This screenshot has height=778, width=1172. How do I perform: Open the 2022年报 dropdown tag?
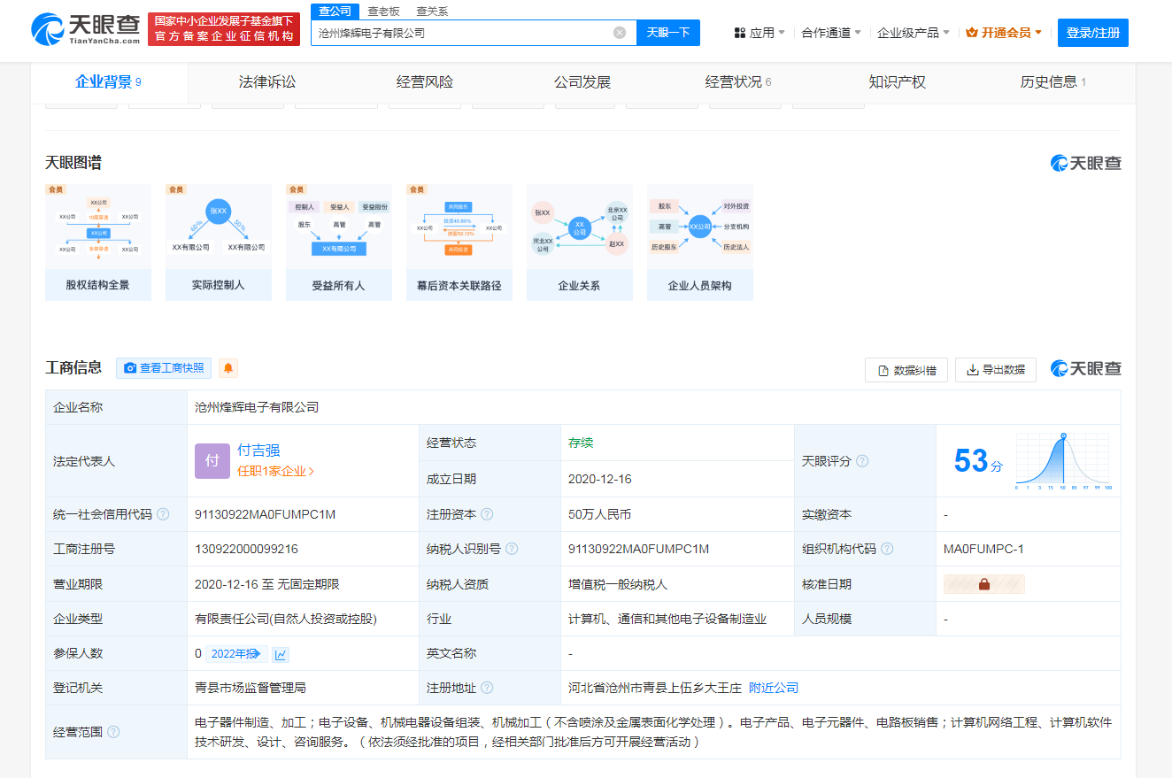pyautogui.click(x=236, y=654)
